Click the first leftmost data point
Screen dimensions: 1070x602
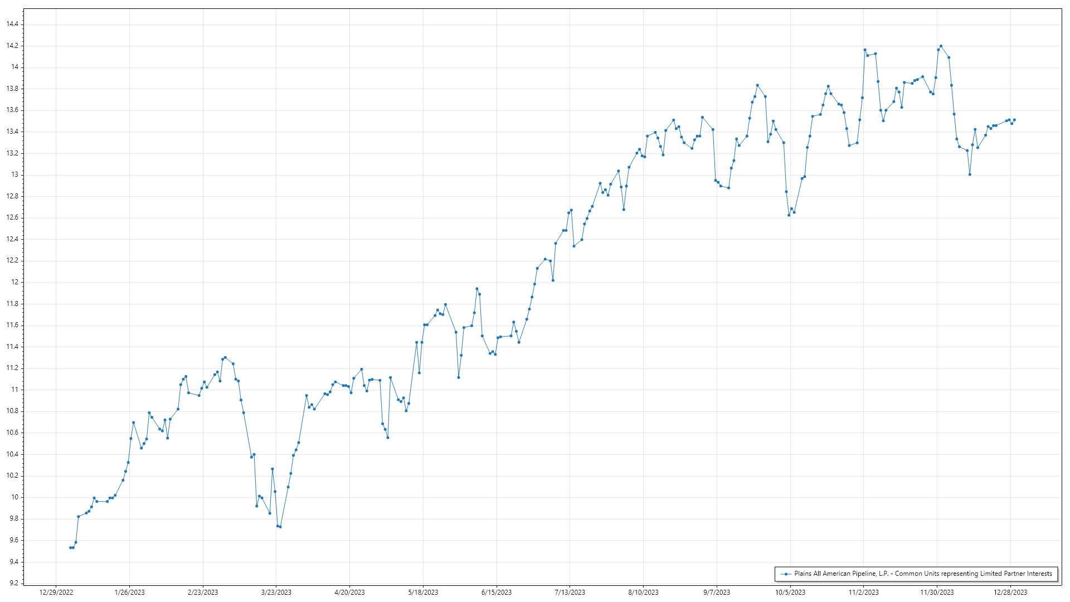click(x=70, y=548)
